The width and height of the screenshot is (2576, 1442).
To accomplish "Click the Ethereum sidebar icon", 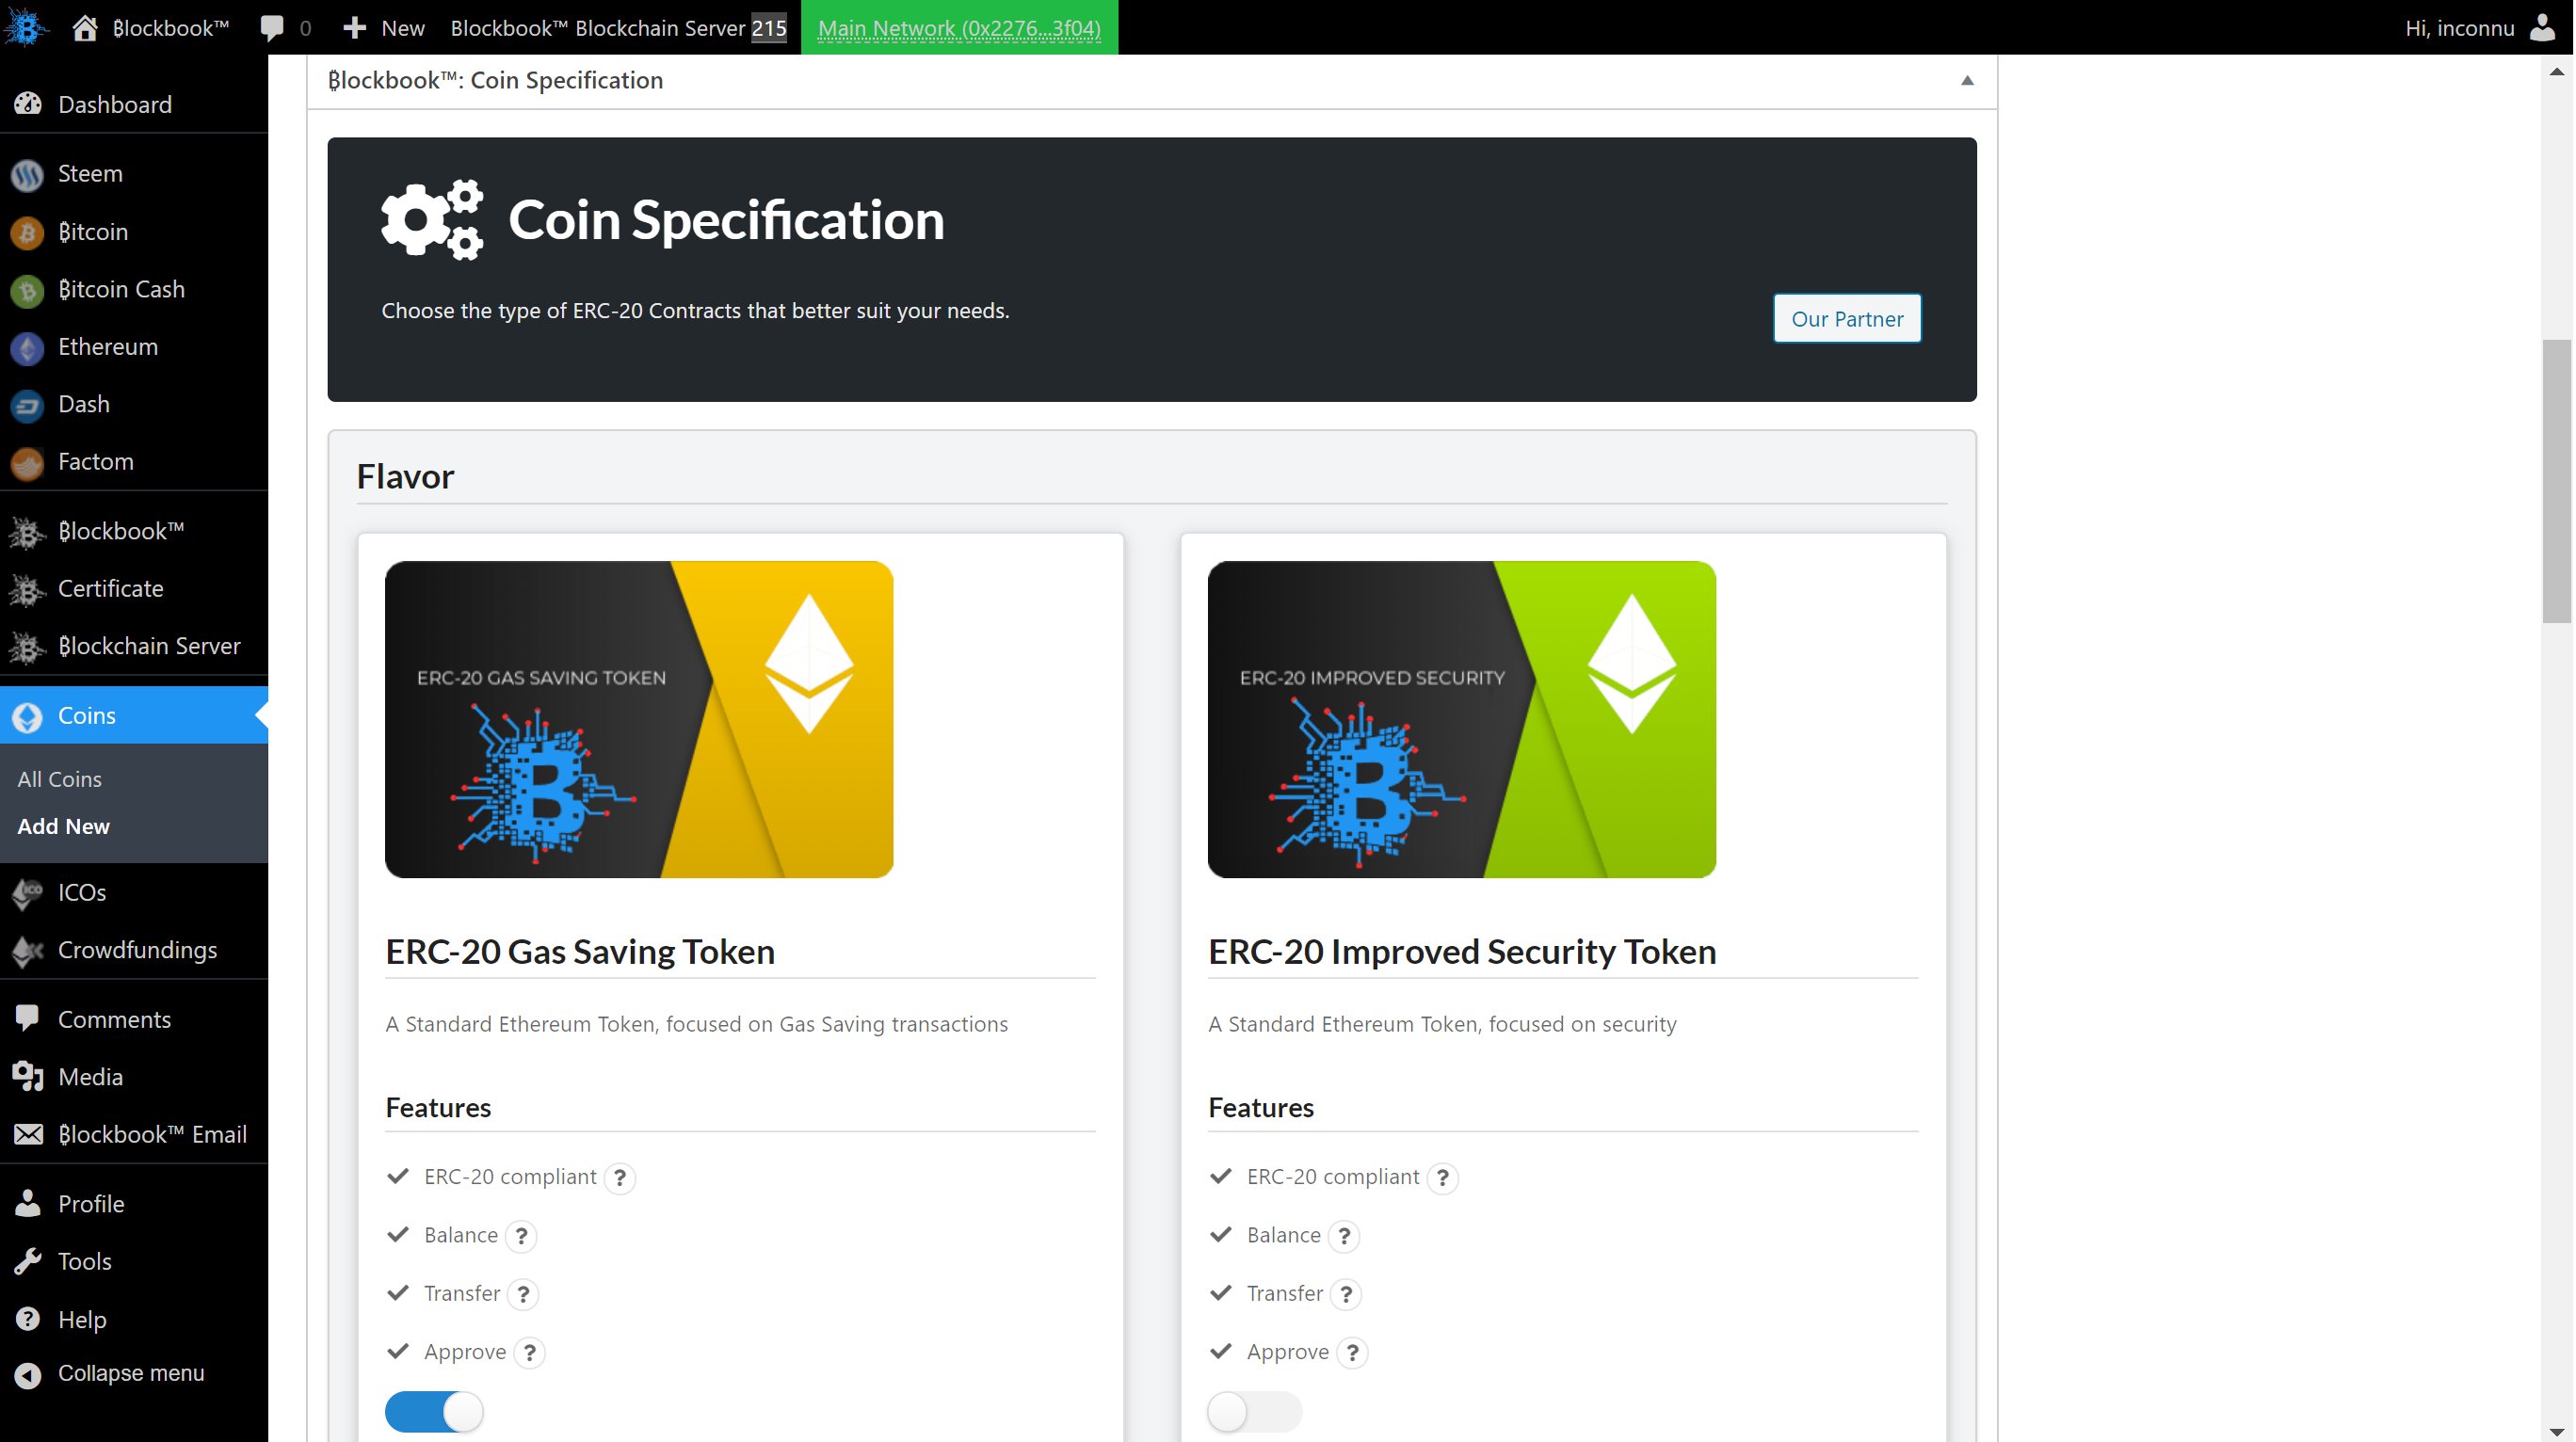I will (x=28, y=347).
